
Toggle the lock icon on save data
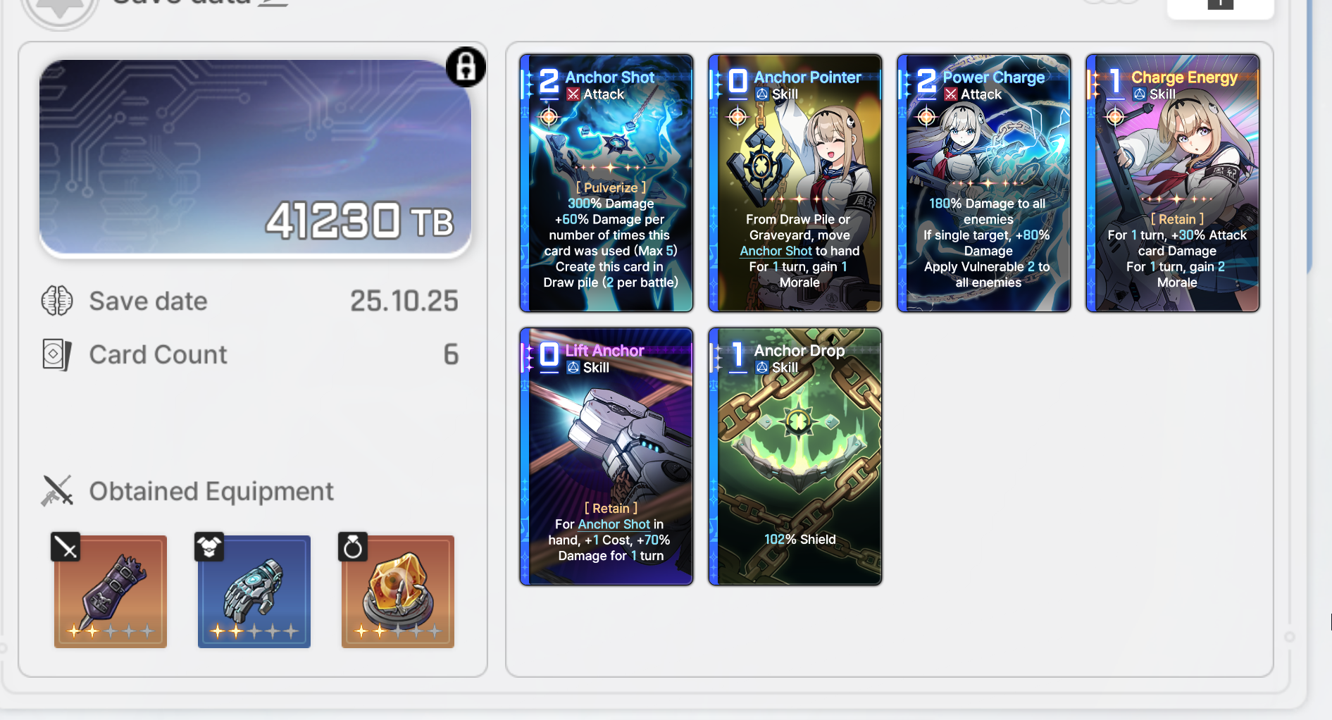click(466, 68)
